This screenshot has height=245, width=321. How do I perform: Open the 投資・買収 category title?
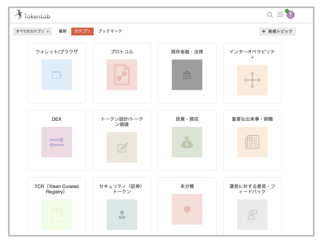pyautogui.click(x=187, y=119)
